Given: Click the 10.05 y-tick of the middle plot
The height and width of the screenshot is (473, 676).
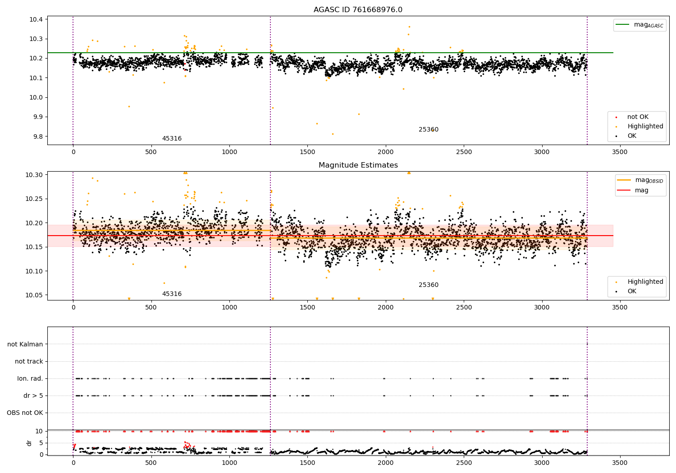Looking at the screenshot, I should coord(35,296).
